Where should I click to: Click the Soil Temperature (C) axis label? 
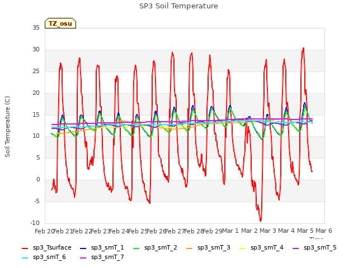(x=7, y=127)
